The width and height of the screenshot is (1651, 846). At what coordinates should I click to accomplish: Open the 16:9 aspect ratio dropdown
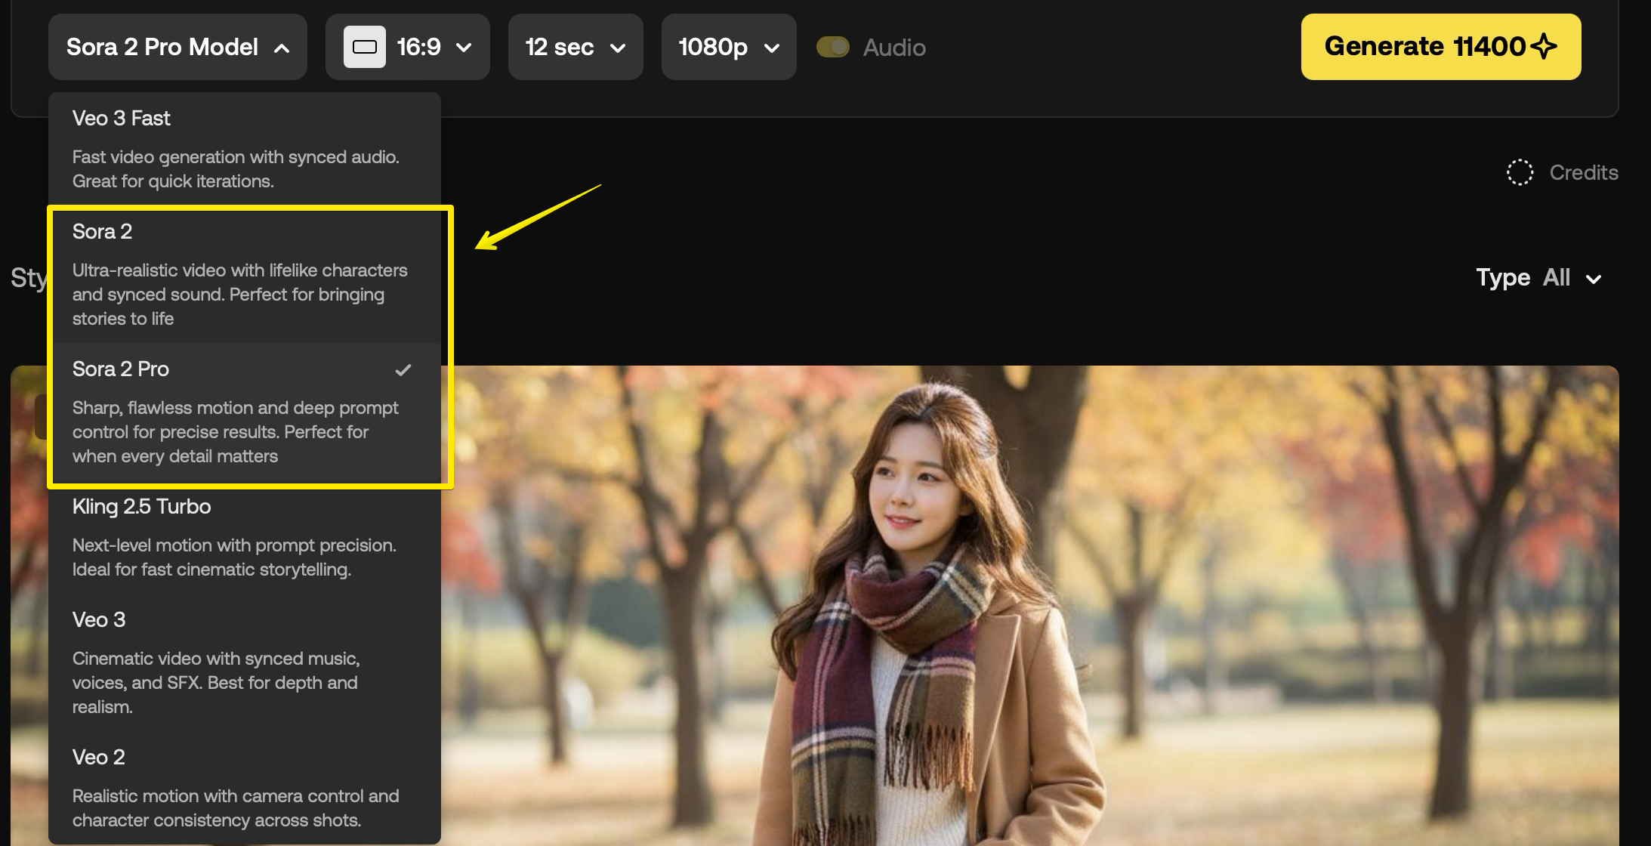(408, 47)
